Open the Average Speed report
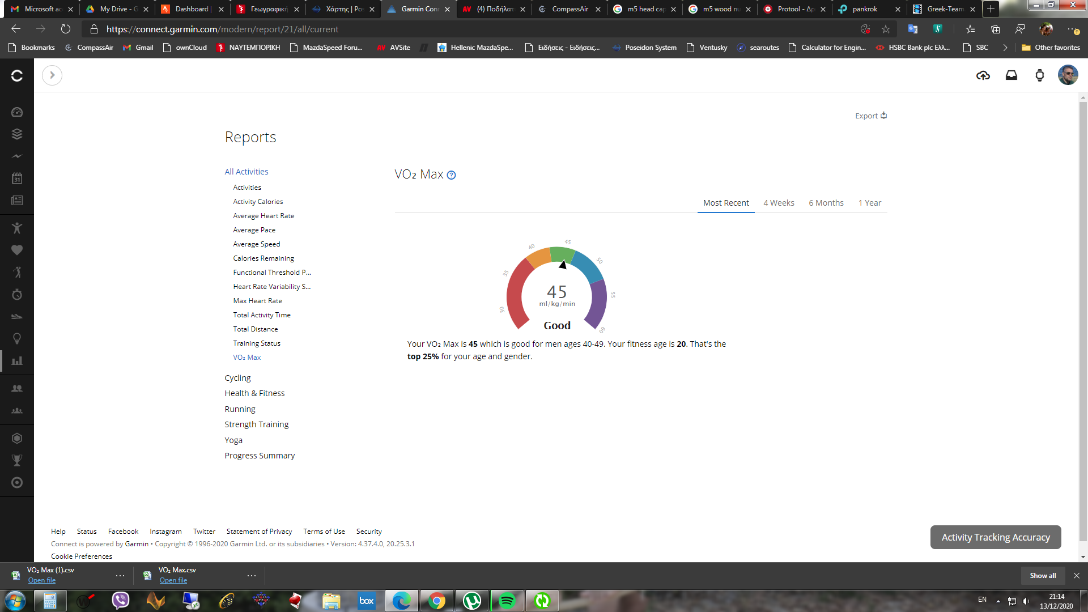The height and width of the screenshot is (612, 1088). 256,244
